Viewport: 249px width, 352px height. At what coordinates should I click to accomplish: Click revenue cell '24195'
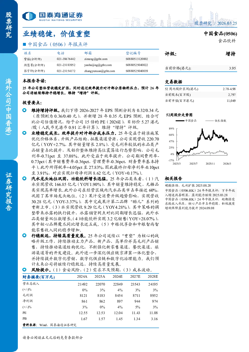(x=153, y=284)
